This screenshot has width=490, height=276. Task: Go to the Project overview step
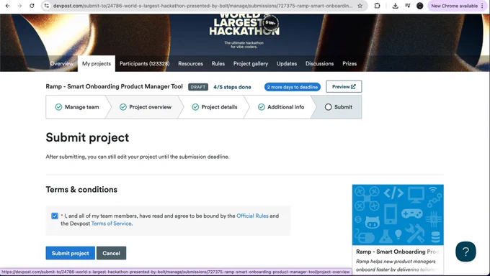tap(146, 107)
